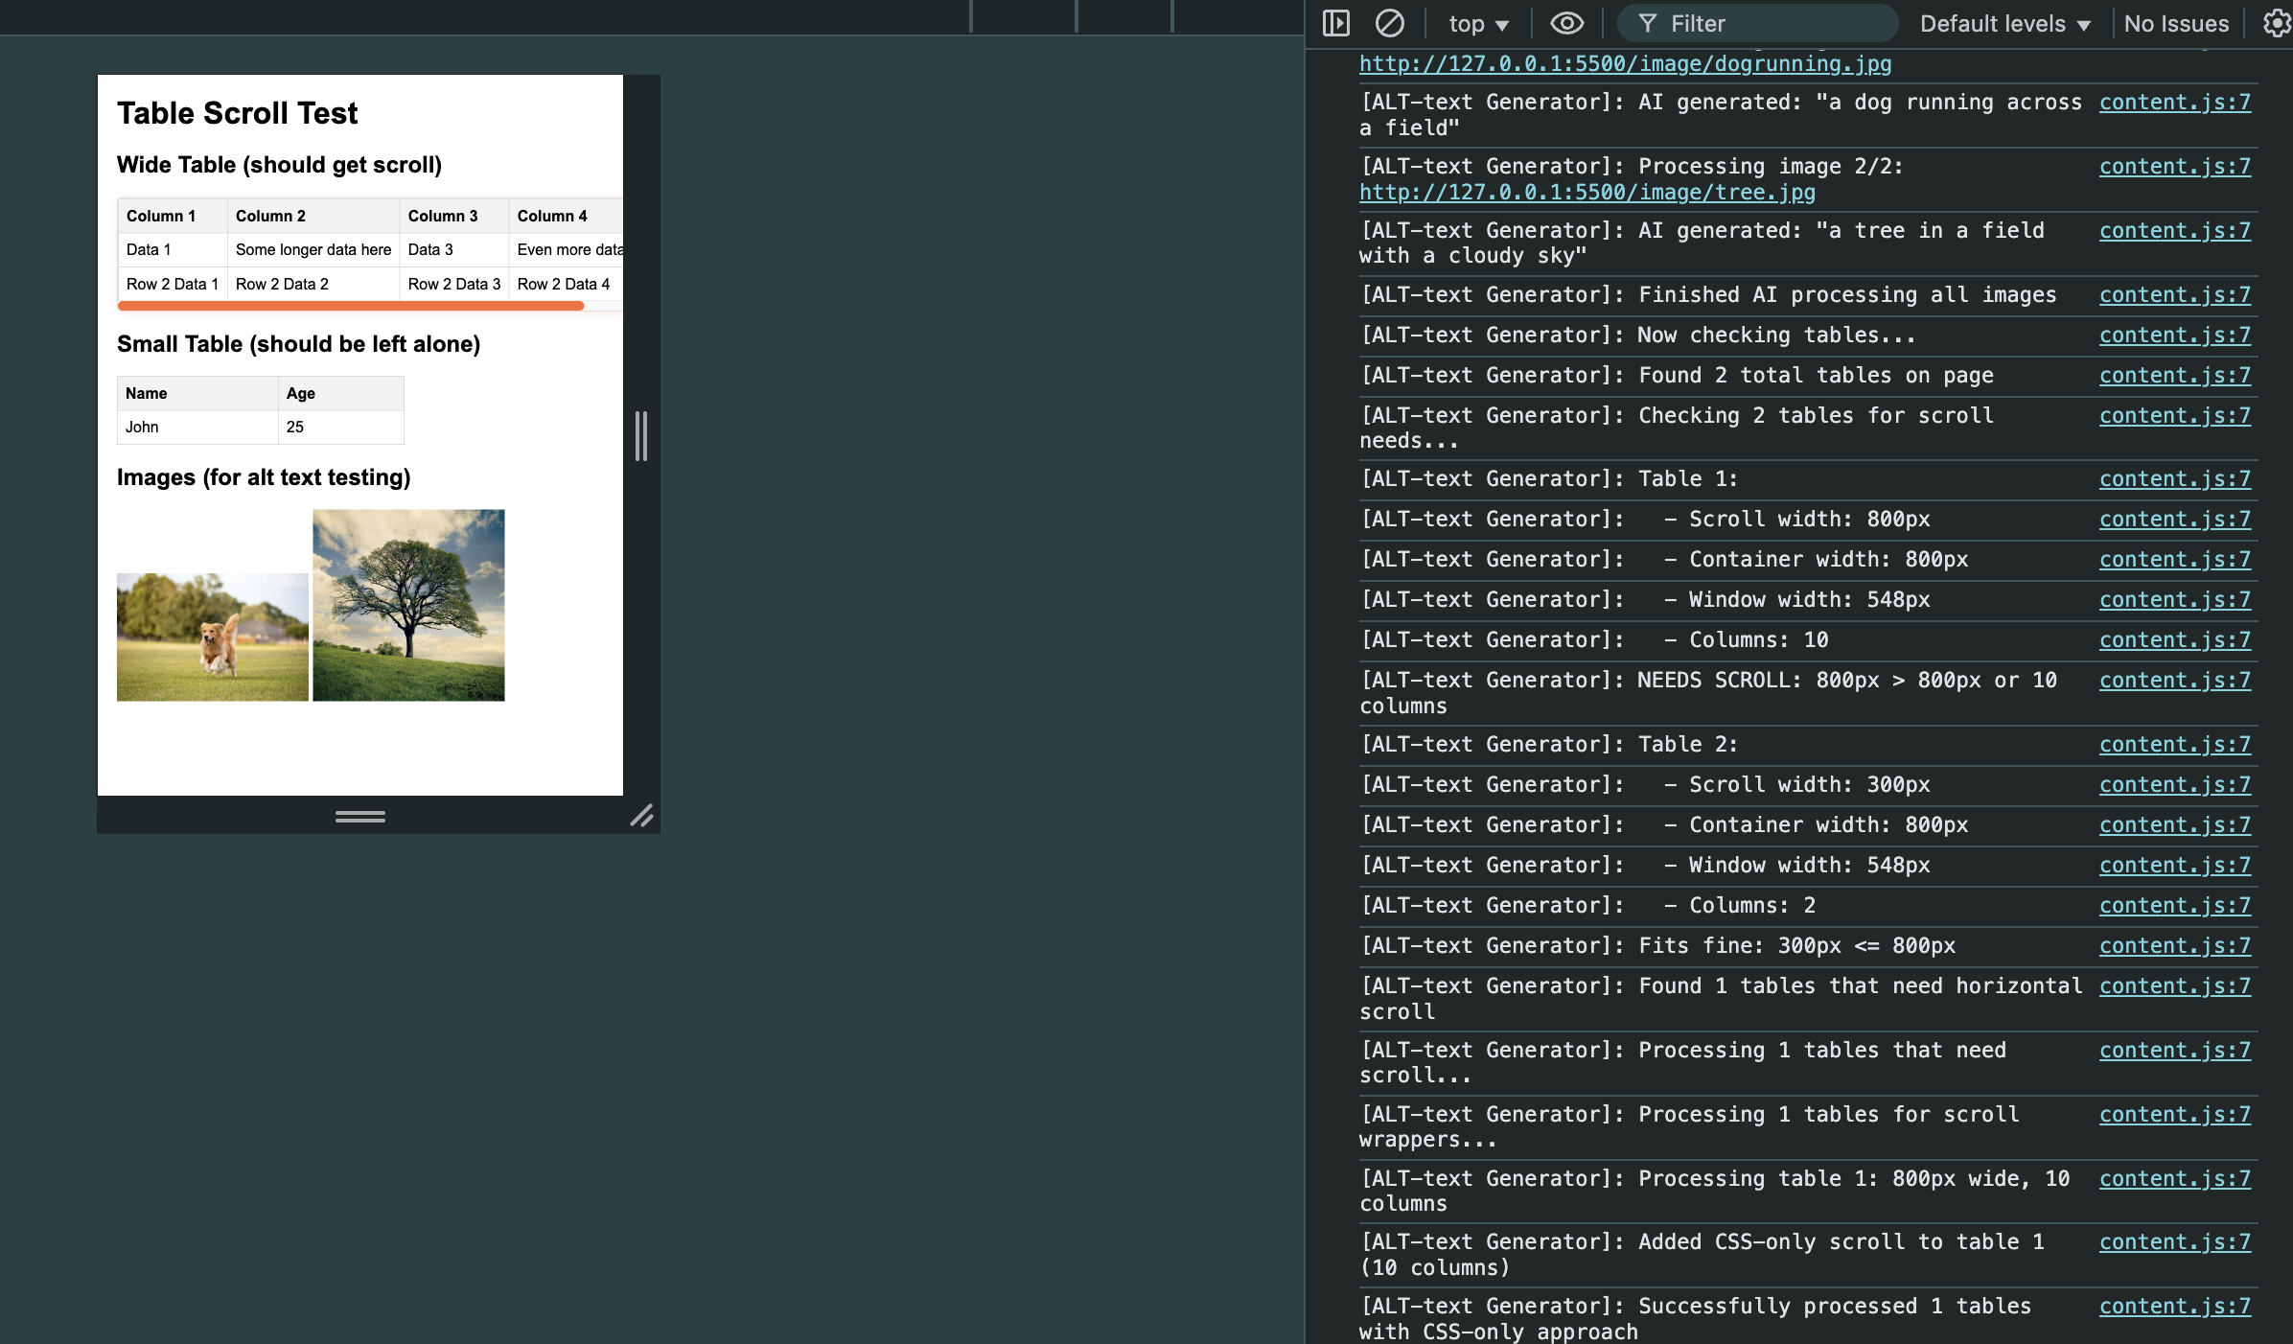This screenshot has height=1344, width=2293.
Task: Click the right-edge viewport resize handle
Action: (x=641, y=435)
